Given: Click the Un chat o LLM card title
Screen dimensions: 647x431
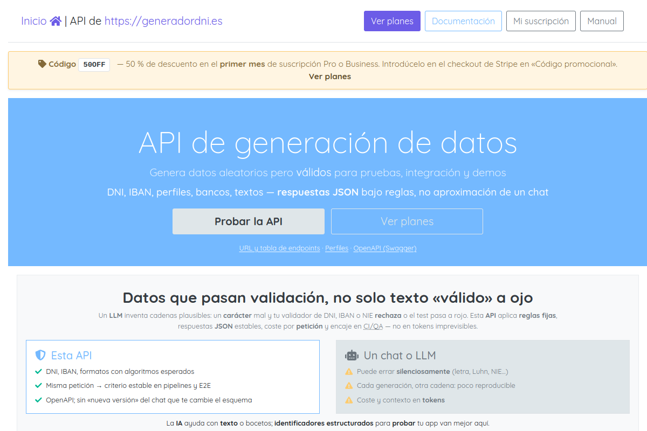Looking at the screenshot, I should pyautogui.click(x=400, y=356).
